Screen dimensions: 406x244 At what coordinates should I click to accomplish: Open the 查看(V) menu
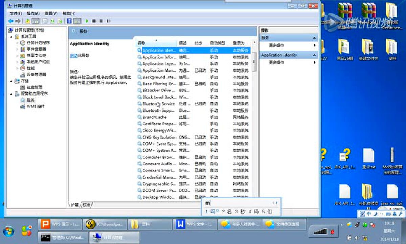(x=51, y=13)
